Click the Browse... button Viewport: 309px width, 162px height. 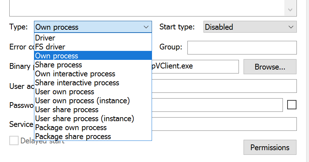(270, 67)
